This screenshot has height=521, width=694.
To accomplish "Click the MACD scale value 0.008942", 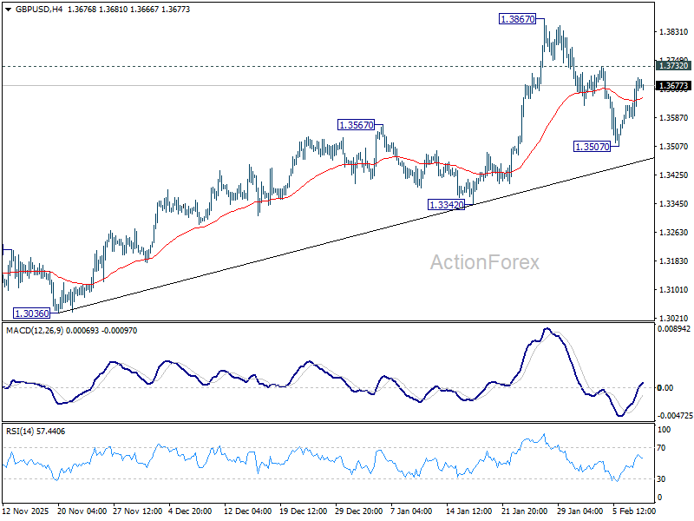I will coord(674,329).
